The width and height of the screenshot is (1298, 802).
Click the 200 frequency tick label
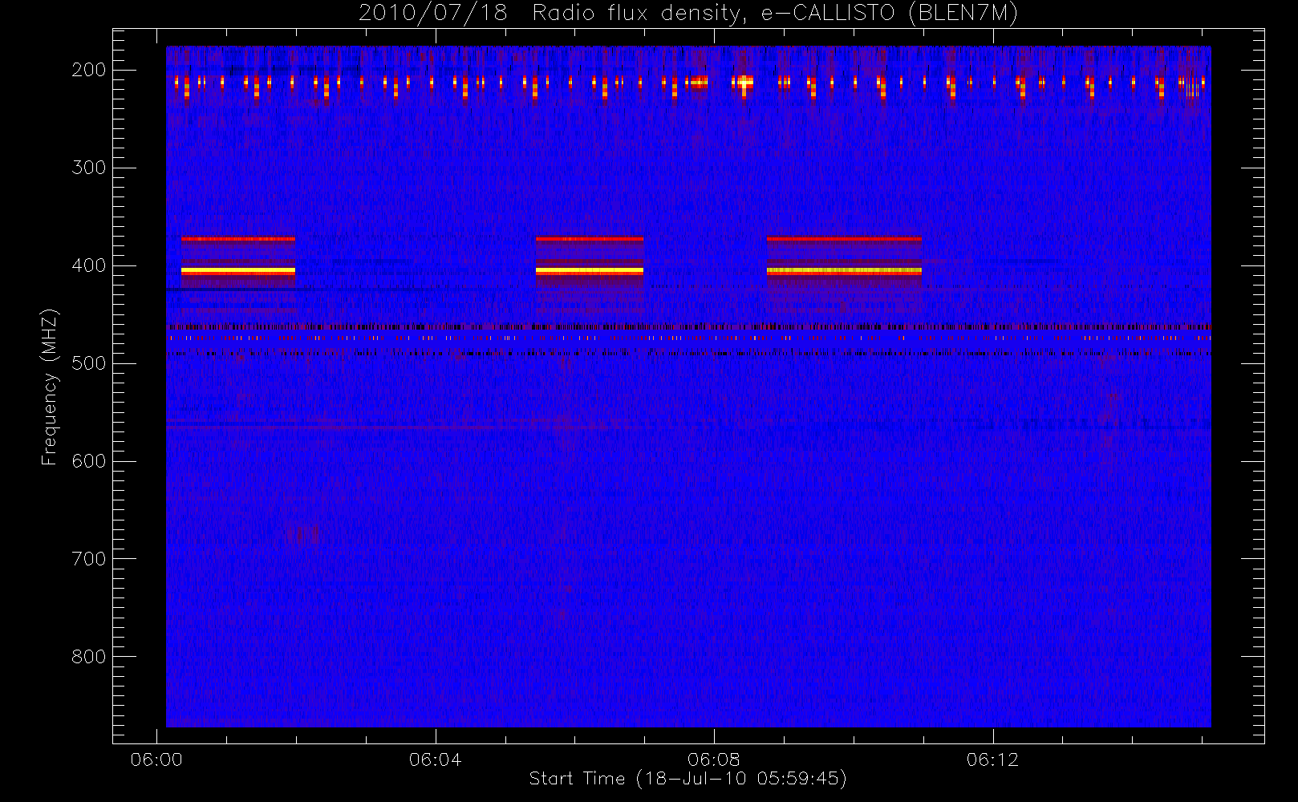point(89,70)
